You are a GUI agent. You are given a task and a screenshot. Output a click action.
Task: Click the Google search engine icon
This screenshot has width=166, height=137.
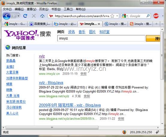click(124, 16)
